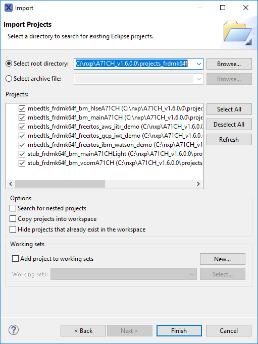Image resolution: width=258 pixels, height=344 pixels.
Task: Click the scroll left arrow in projects list
Action: [11, 184]
